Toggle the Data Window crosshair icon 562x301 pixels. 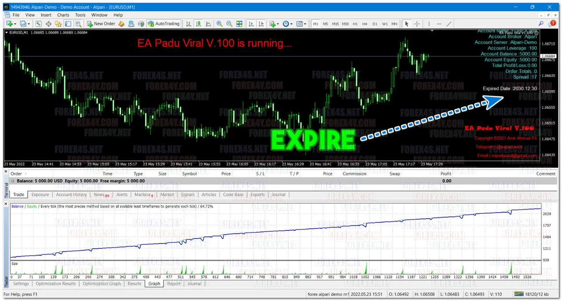(48, 24)
